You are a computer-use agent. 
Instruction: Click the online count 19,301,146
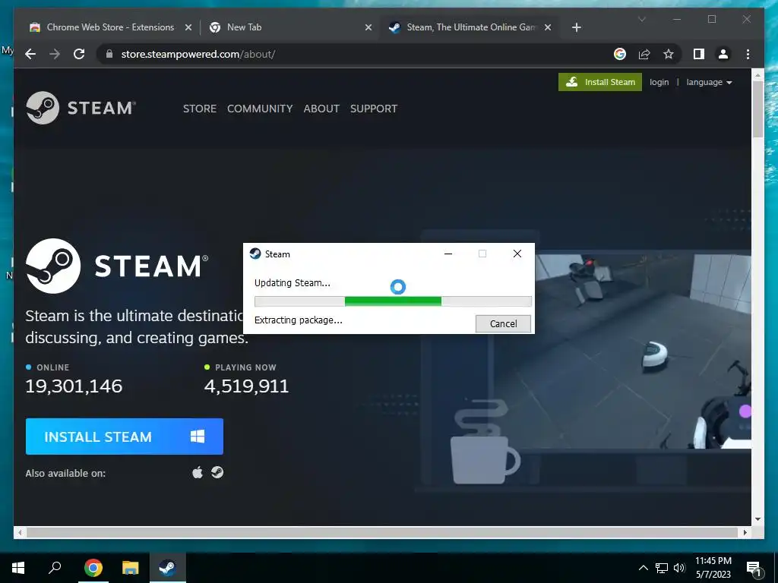coord(74,386)
